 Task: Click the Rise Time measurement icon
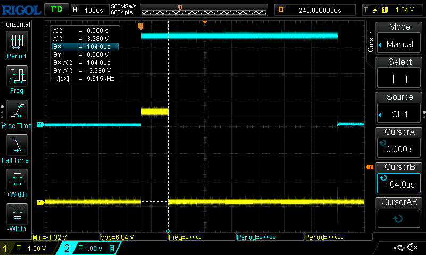pos(16,110)
